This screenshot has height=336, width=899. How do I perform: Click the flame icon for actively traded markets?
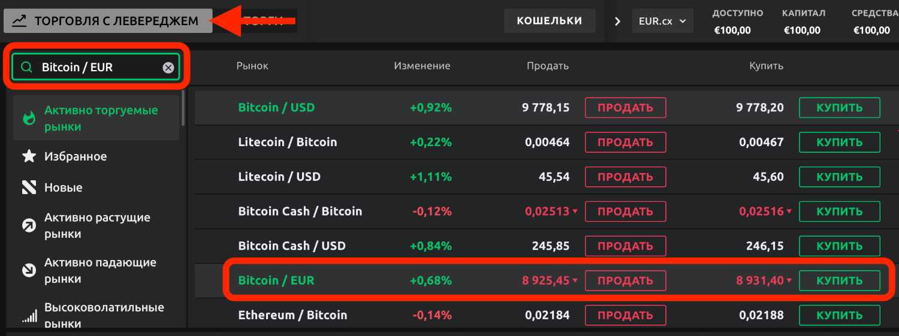click(x=29, y=119)
